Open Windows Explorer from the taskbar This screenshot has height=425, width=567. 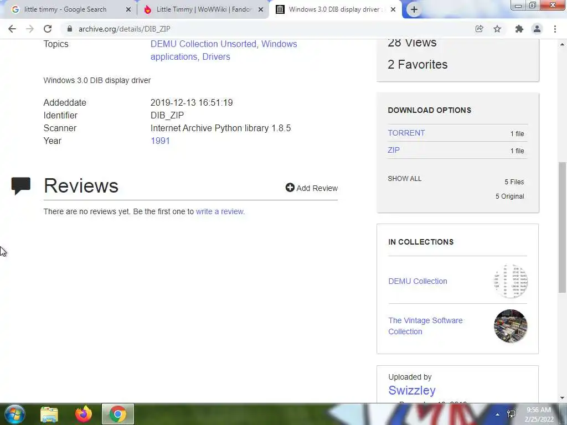(49, 414)
